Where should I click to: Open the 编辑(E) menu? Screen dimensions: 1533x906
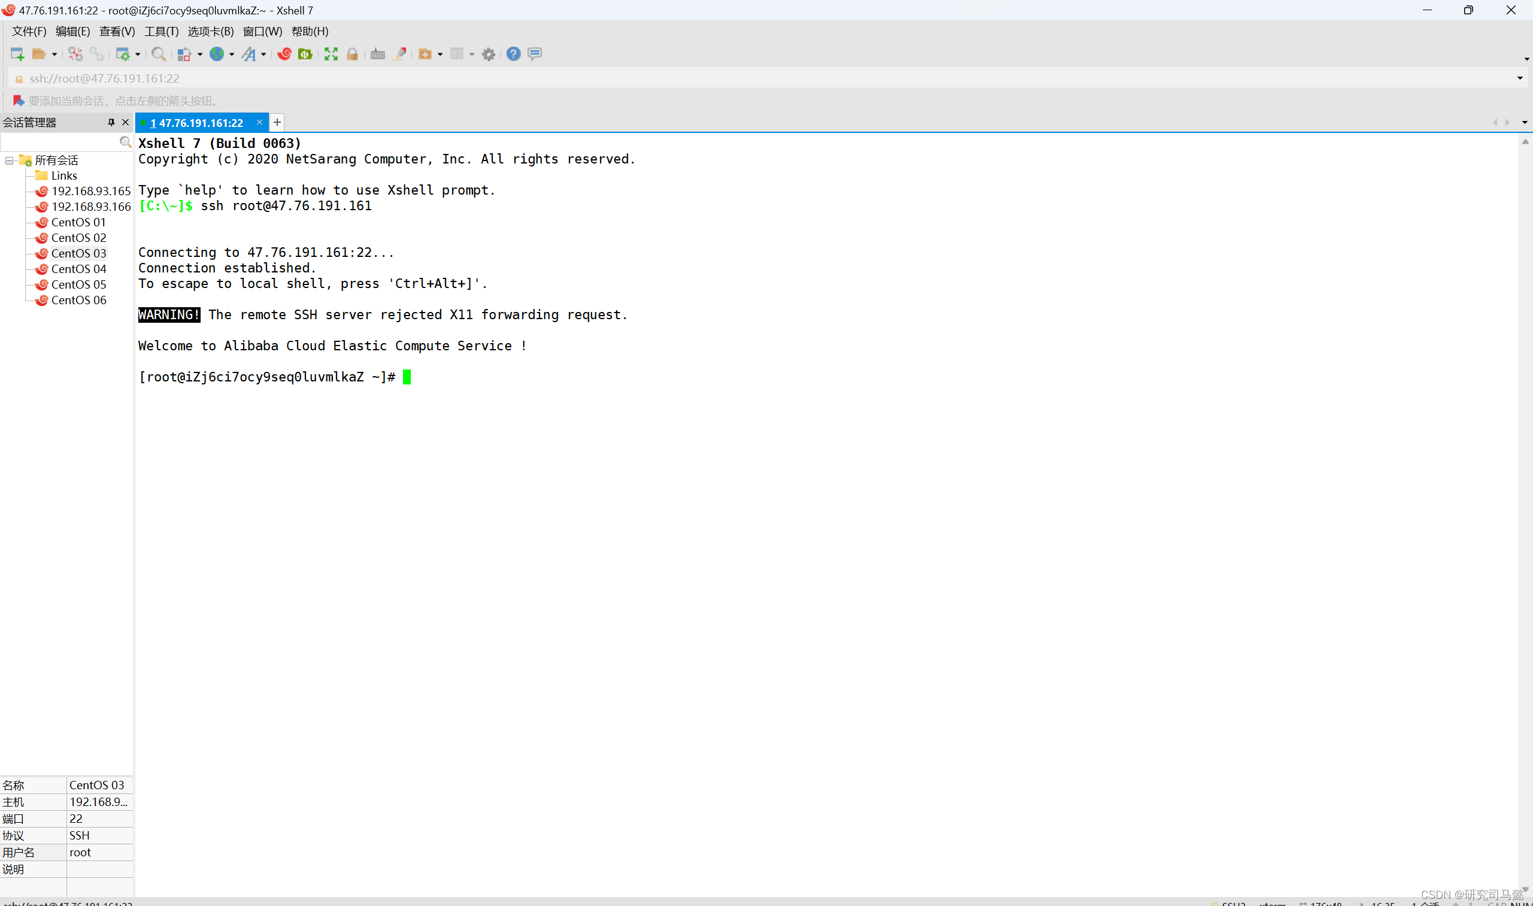72,31
